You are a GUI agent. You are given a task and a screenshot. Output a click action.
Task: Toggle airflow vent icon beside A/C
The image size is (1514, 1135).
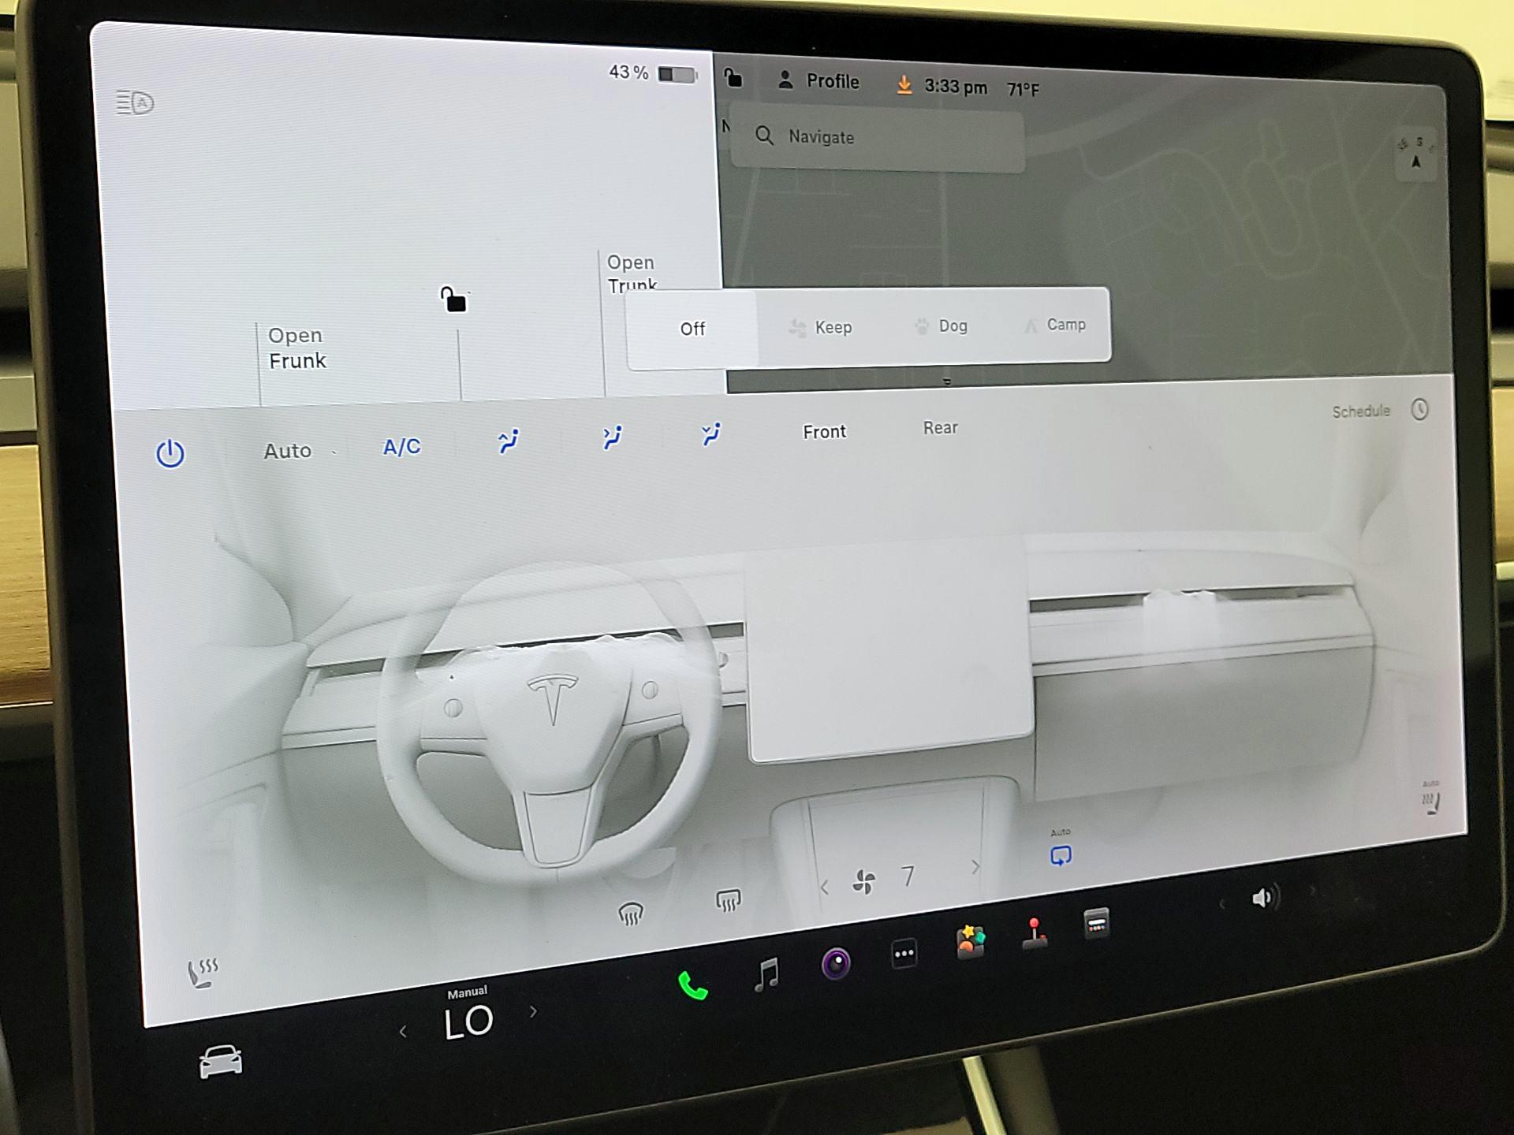pyautogui.click(x=509, y=441)
